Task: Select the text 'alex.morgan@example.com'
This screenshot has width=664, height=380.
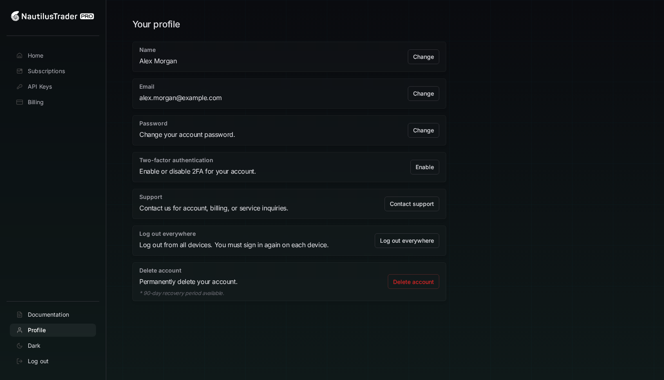Action: (181, 98)
